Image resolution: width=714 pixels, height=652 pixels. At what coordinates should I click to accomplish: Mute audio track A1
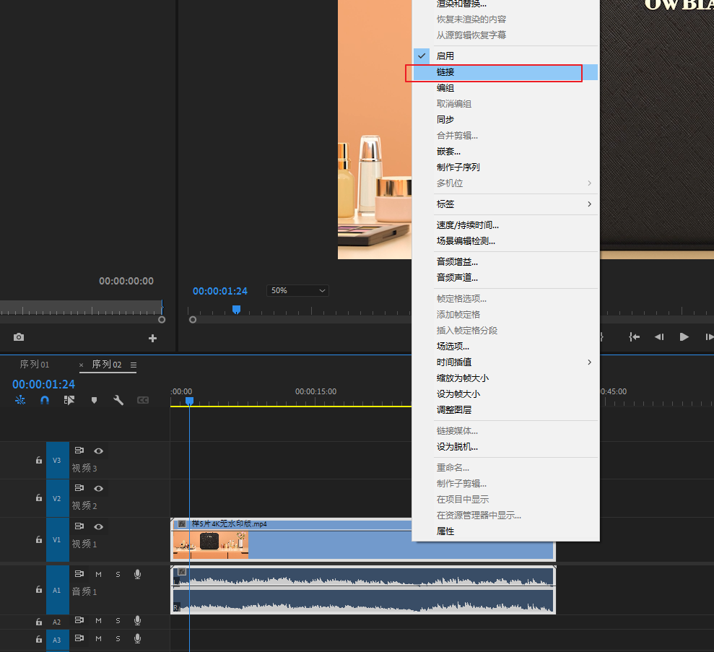[x=99, y=574]
